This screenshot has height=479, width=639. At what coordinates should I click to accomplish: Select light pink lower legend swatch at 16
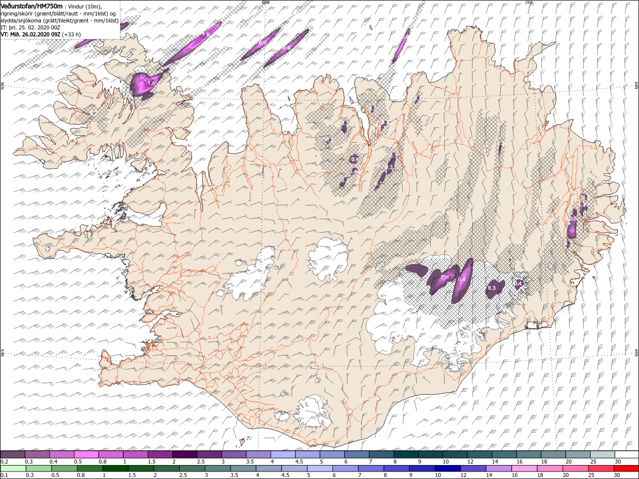[523, 469]
